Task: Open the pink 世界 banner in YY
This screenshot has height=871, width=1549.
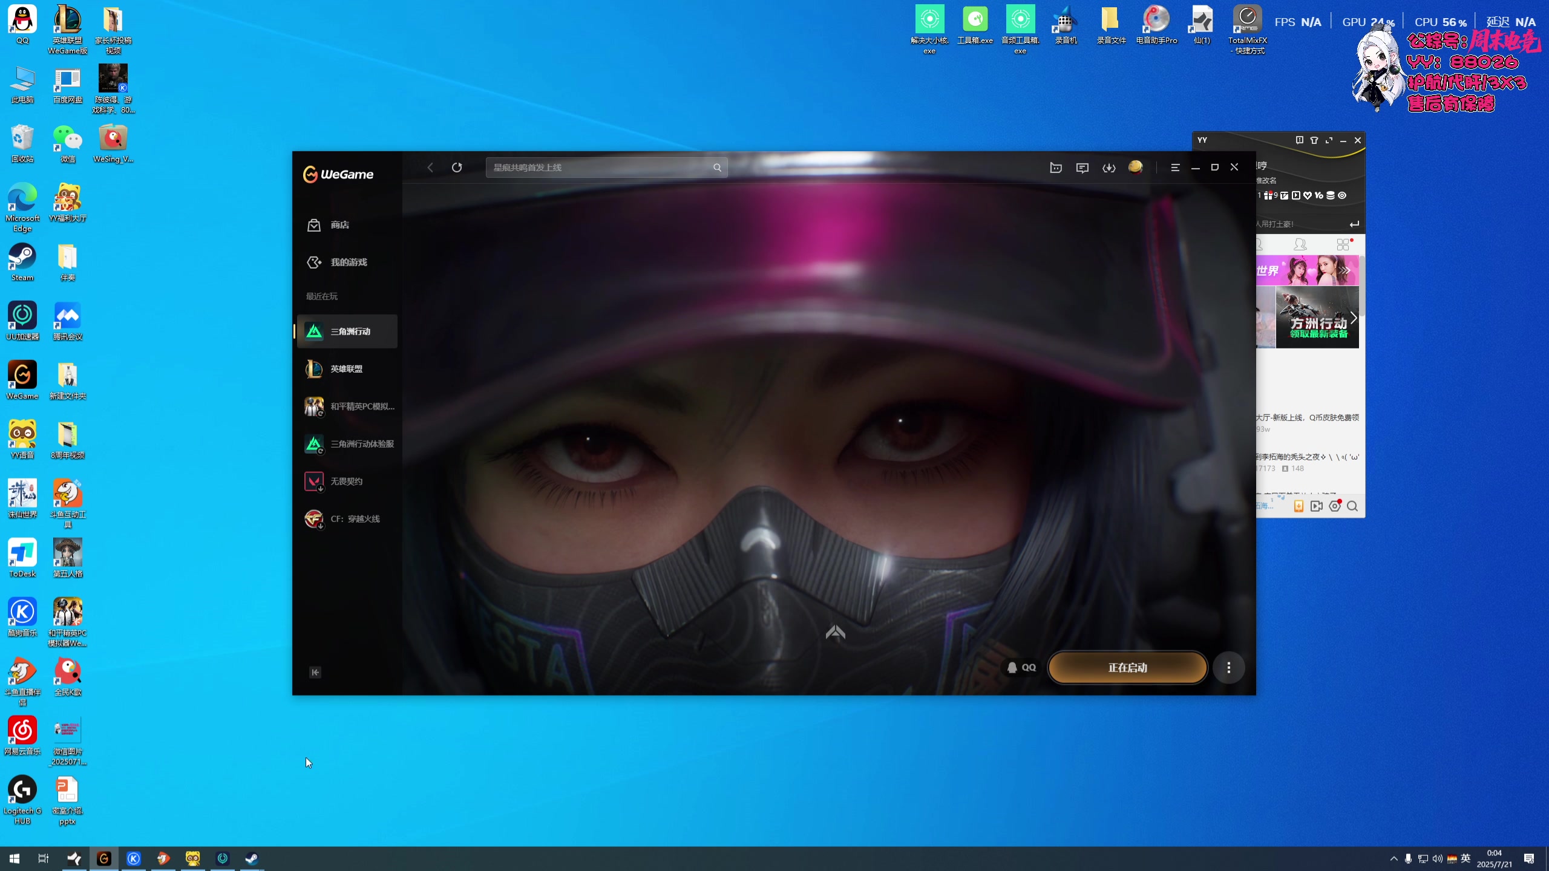Action: coord(1307,270)
